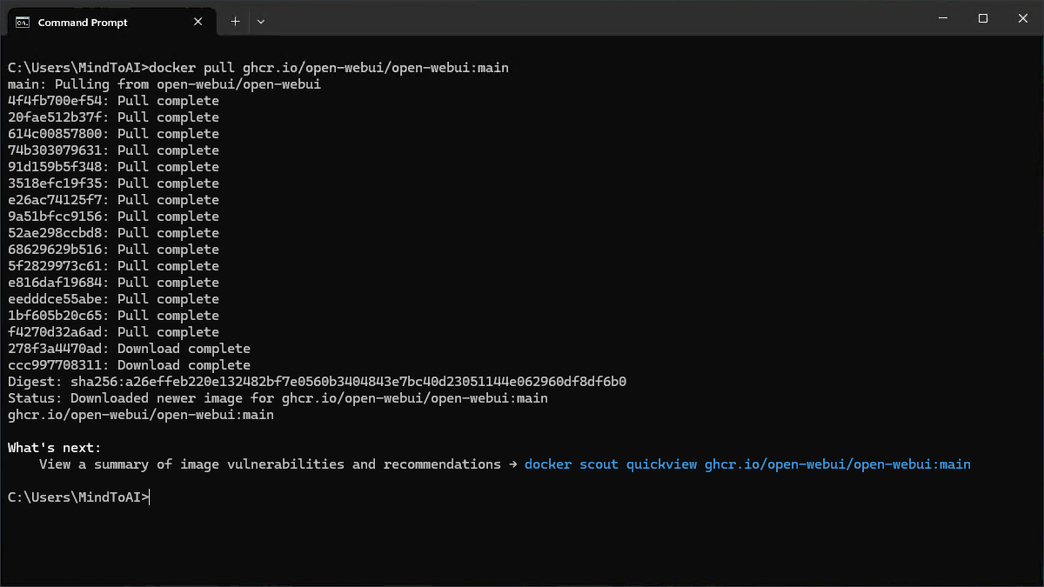Click the 5f2829973c61 Pull complete line
Screen dimensions: 1044x587
click(113, 266)
